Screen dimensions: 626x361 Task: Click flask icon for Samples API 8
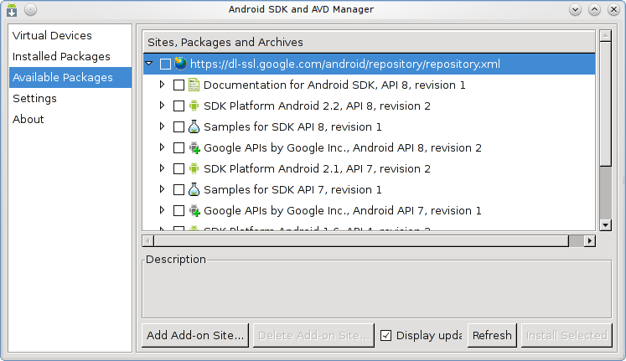pos(194,126)
